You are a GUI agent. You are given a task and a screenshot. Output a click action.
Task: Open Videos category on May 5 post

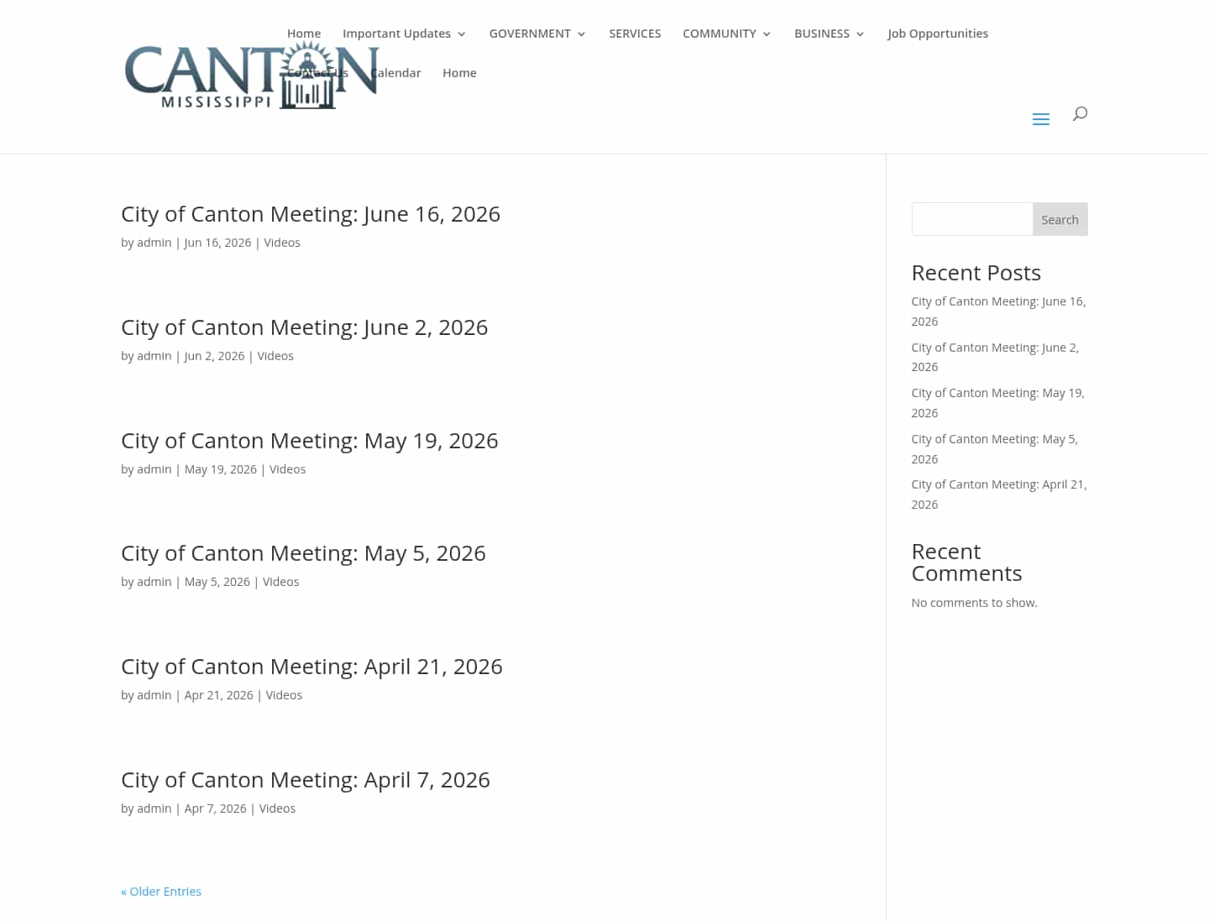280,582
